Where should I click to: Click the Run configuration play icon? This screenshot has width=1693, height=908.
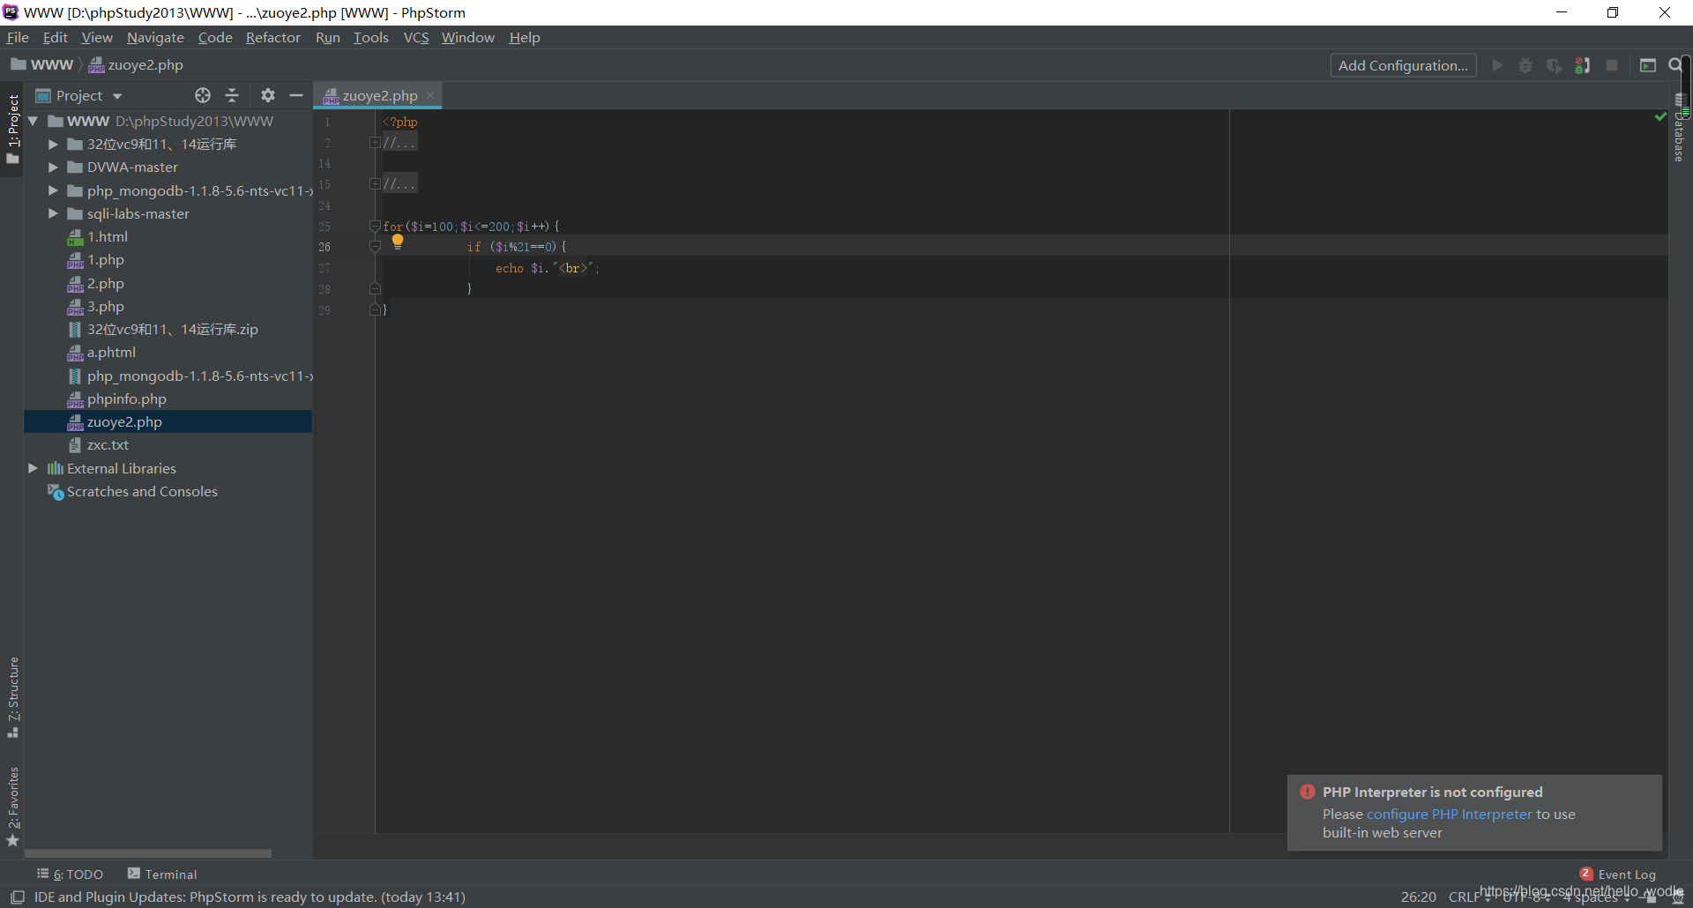[x=1497, y=65]
